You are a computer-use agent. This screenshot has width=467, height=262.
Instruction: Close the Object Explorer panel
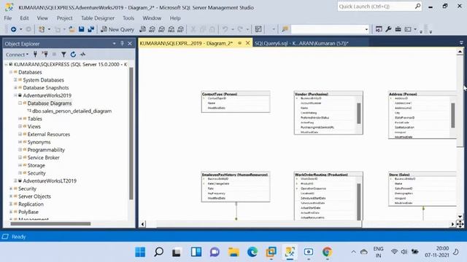(x=130, y=44)
